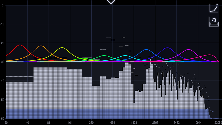Select the cyan EQ band curve peak
Screen dimensions: 222x125
(125, 56)
